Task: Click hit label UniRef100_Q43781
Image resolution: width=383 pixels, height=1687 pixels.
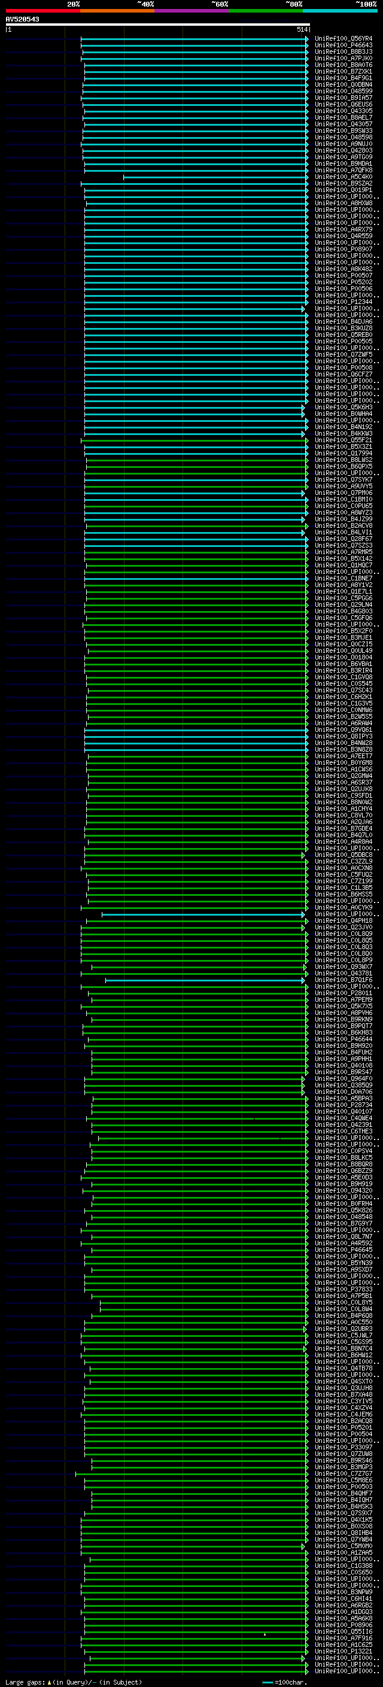Action: [344, 974]
